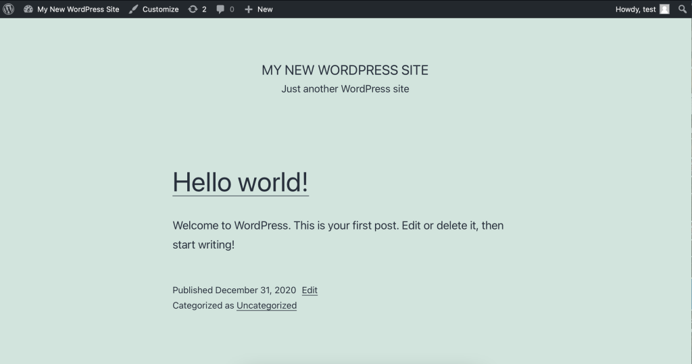This screenshot has width=692, height=364.
Task: Click the Just another WordPress site tagline
Action: [345, 88]
